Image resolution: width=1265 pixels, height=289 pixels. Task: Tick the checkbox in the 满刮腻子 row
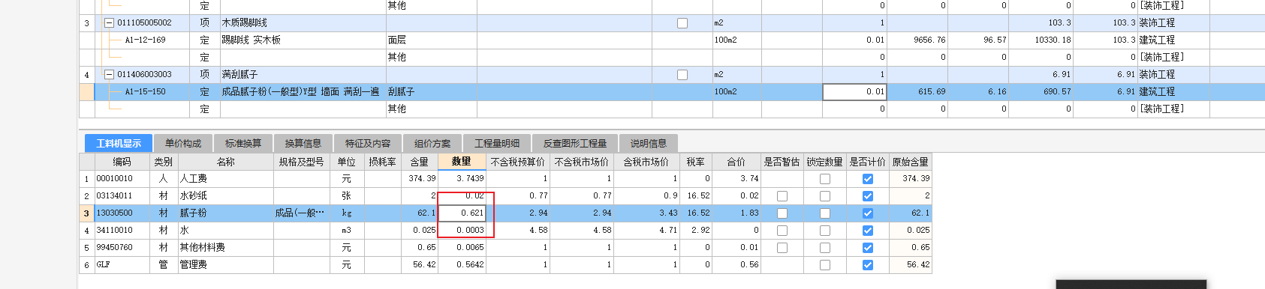[x=682, y=75]
